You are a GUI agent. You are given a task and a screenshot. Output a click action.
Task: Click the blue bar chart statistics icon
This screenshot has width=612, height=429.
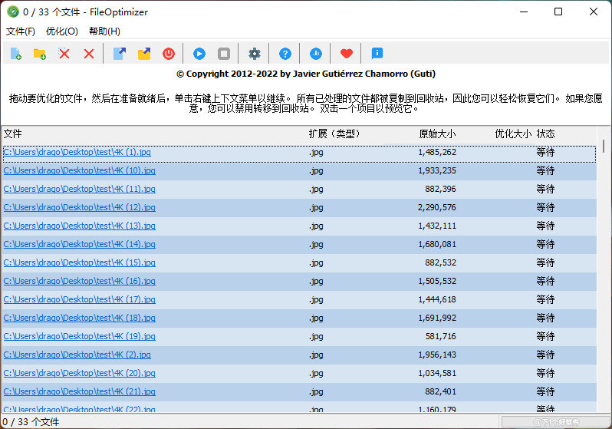(x=316, y=54)
